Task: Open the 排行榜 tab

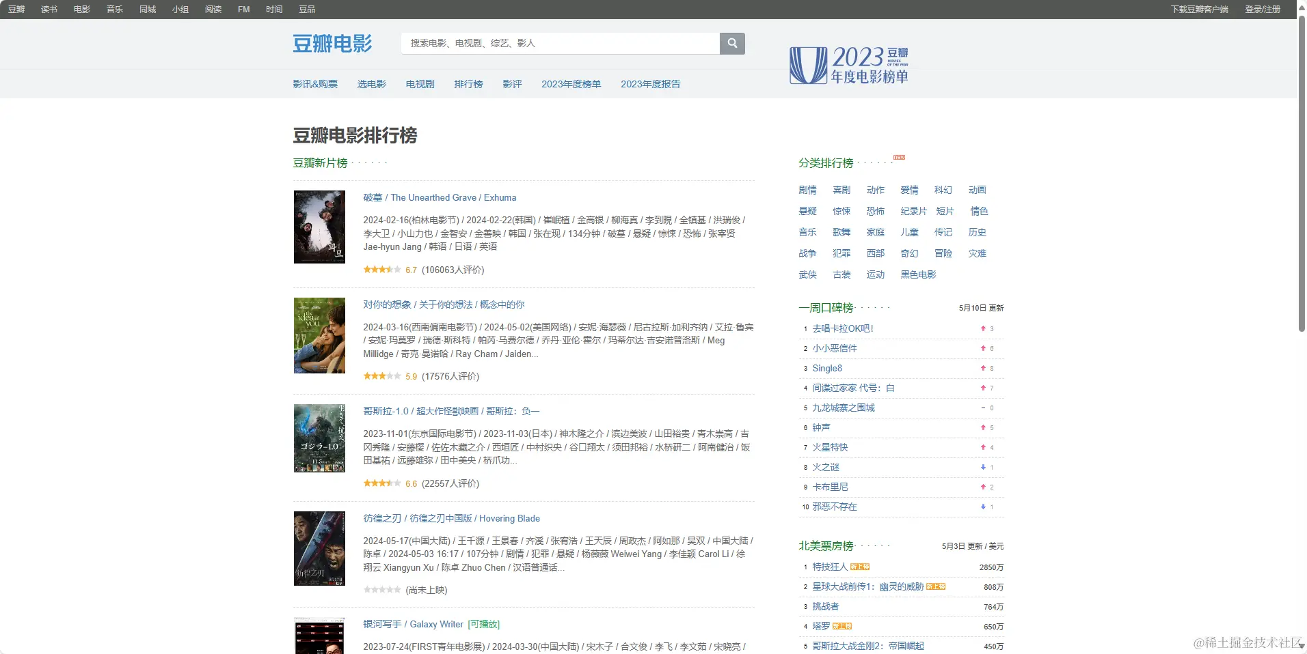Action: [x=468, y=83]
